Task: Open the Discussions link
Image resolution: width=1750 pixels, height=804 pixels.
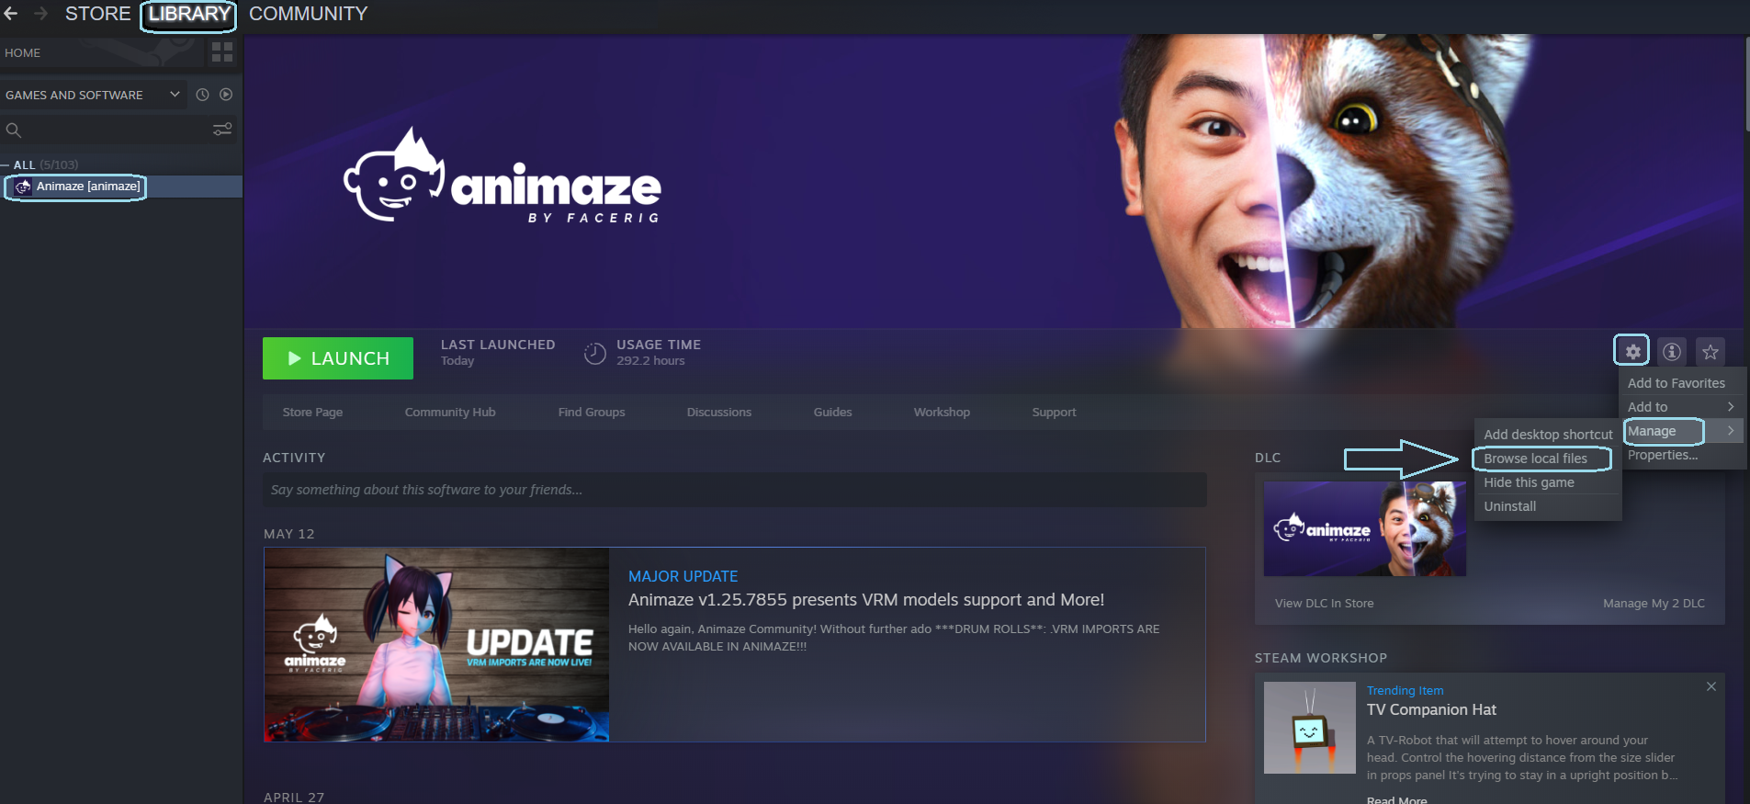Action: [x=719, y=412]
